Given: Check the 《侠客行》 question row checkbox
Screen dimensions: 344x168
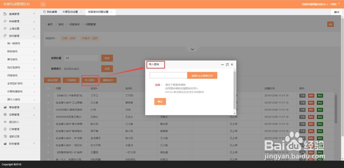Looking at the screenshot, I should [49, 95].
